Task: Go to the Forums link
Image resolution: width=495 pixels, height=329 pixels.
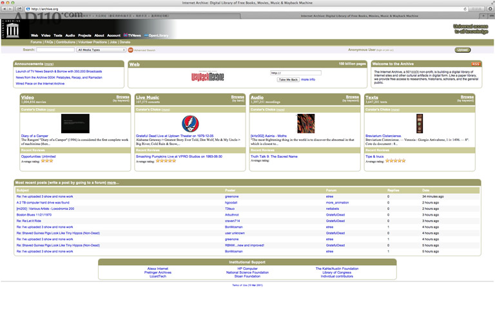Action: (36, 42)
